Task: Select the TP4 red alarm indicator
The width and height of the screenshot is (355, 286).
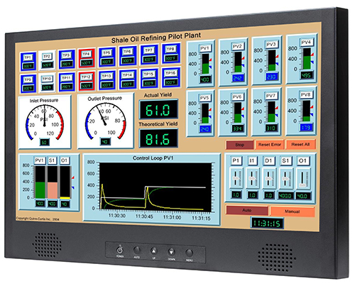Action: click(87, 58)
